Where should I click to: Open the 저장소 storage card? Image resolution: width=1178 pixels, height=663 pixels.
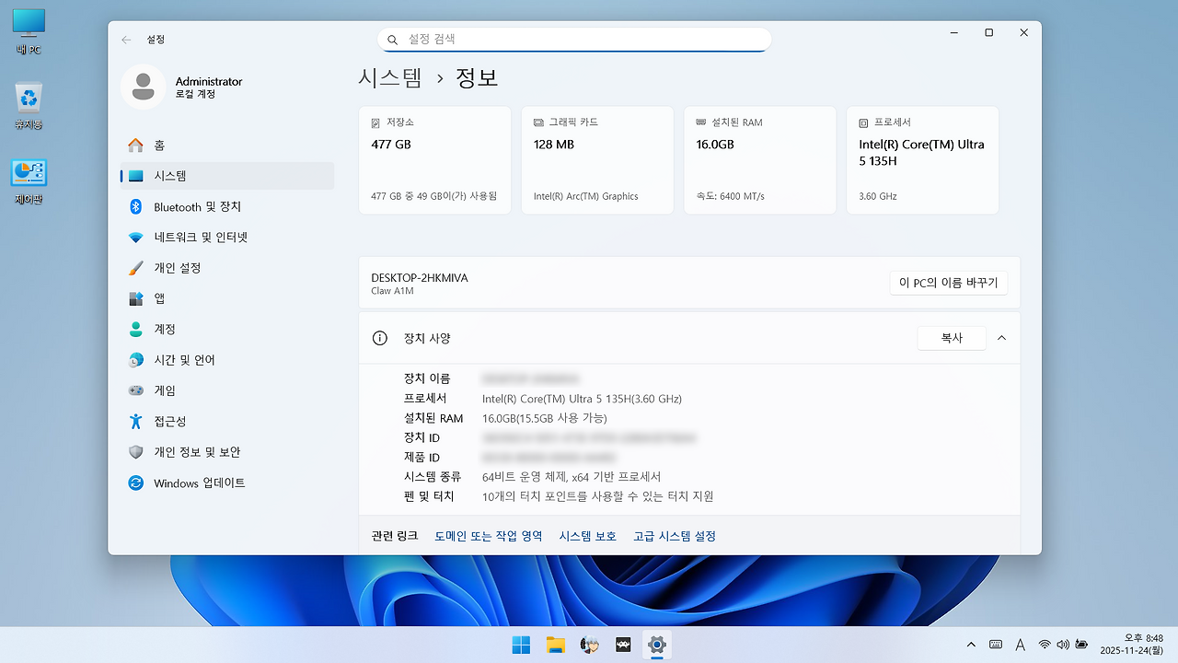434,160
